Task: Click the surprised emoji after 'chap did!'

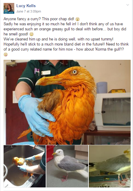Action: [77, 19]
